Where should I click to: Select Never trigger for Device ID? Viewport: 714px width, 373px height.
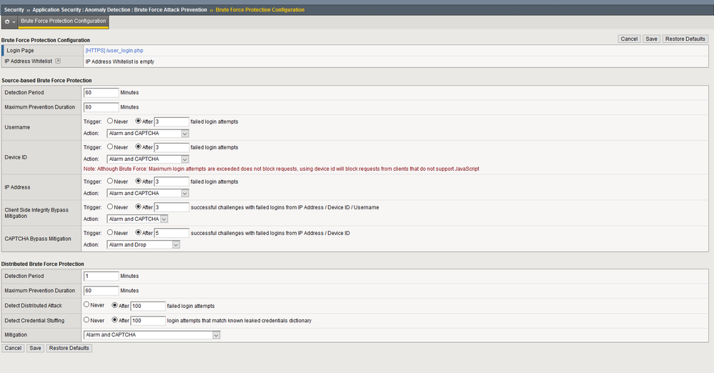(x=110, y=146)
